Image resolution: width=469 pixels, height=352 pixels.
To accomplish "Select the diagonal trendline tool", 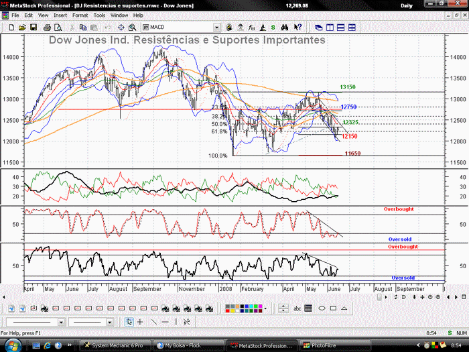I will 153,322.
